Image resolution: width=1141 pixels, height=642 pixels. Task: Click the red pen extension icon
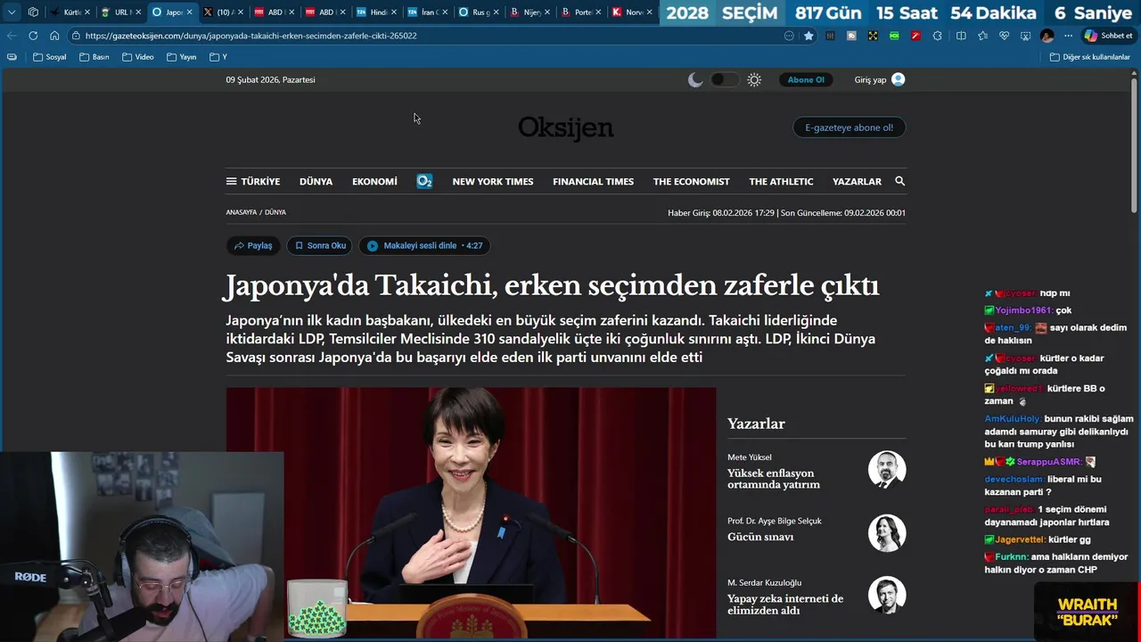coord(915,36)
